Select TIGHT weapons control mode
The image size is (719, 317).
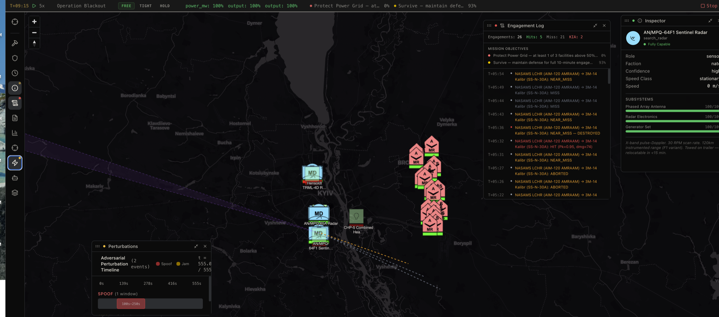click(x=145, y=6)
